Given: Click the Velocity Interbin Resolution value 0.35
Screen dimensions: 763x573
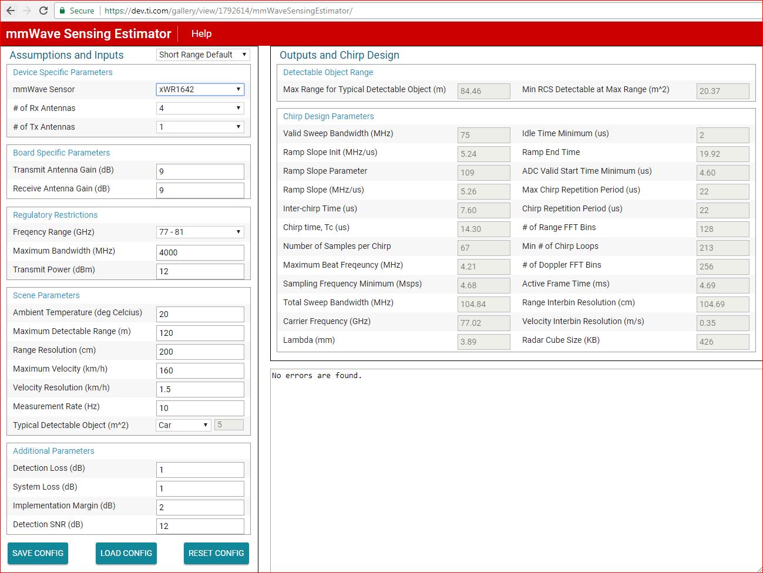Looking at the screenshot, I should (723, 323).
